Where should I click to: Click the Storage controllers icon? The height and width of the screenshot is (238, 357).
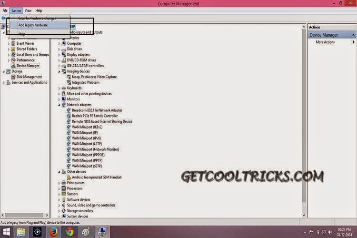coord(64,211)
